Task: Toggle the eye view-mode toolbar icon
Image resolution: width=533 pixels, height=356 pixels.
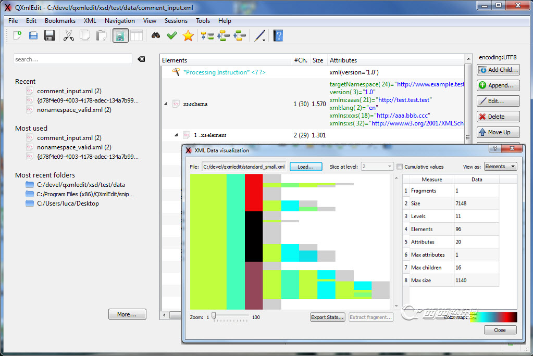Action: (x=120, y=35)
